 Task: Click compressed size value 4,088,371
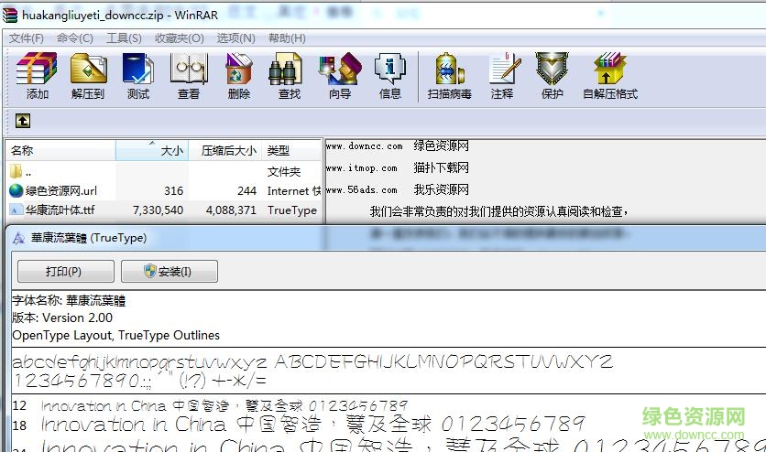pyautogui.click(x=231, y=210)
